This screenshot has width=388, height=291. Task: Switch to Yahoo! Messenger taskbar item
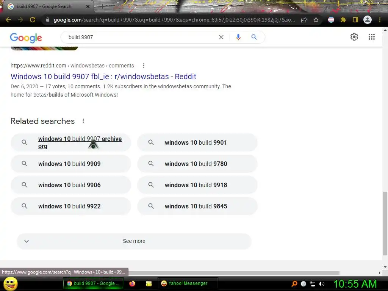[x=188, y=283]
